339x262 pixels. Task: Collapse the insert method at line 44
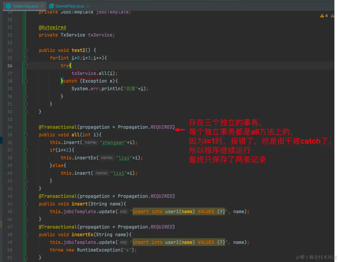pos(26,204)
